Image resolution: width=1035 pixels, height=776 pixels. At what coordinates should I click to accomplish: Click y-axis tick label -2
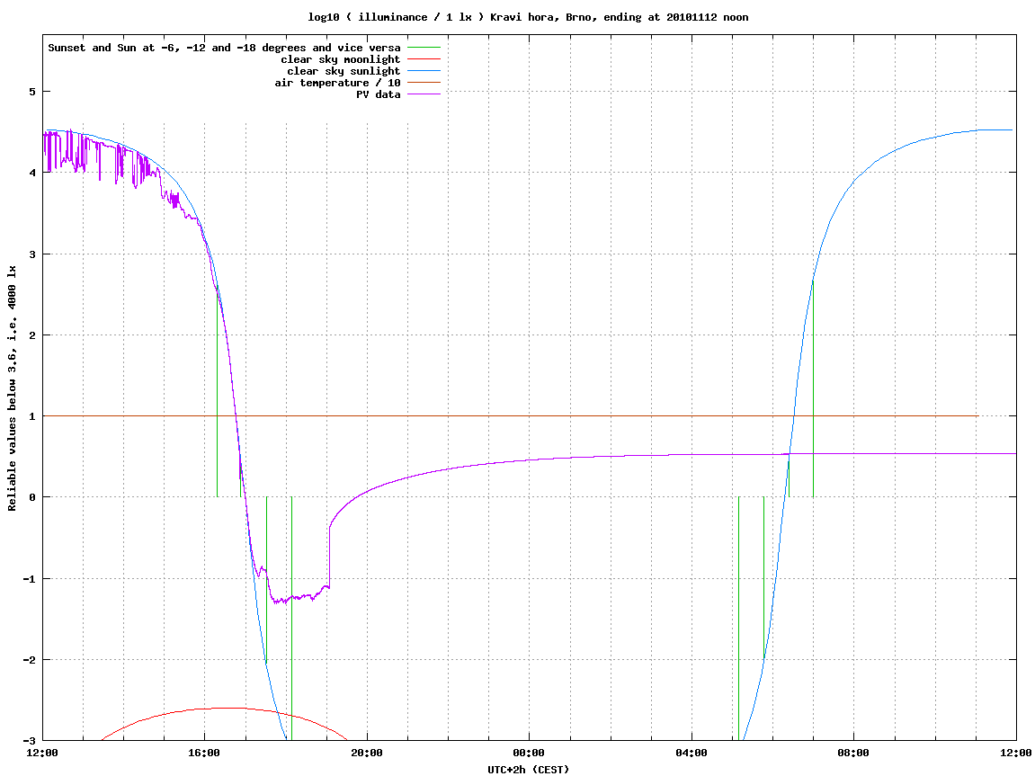click(29, 660)
